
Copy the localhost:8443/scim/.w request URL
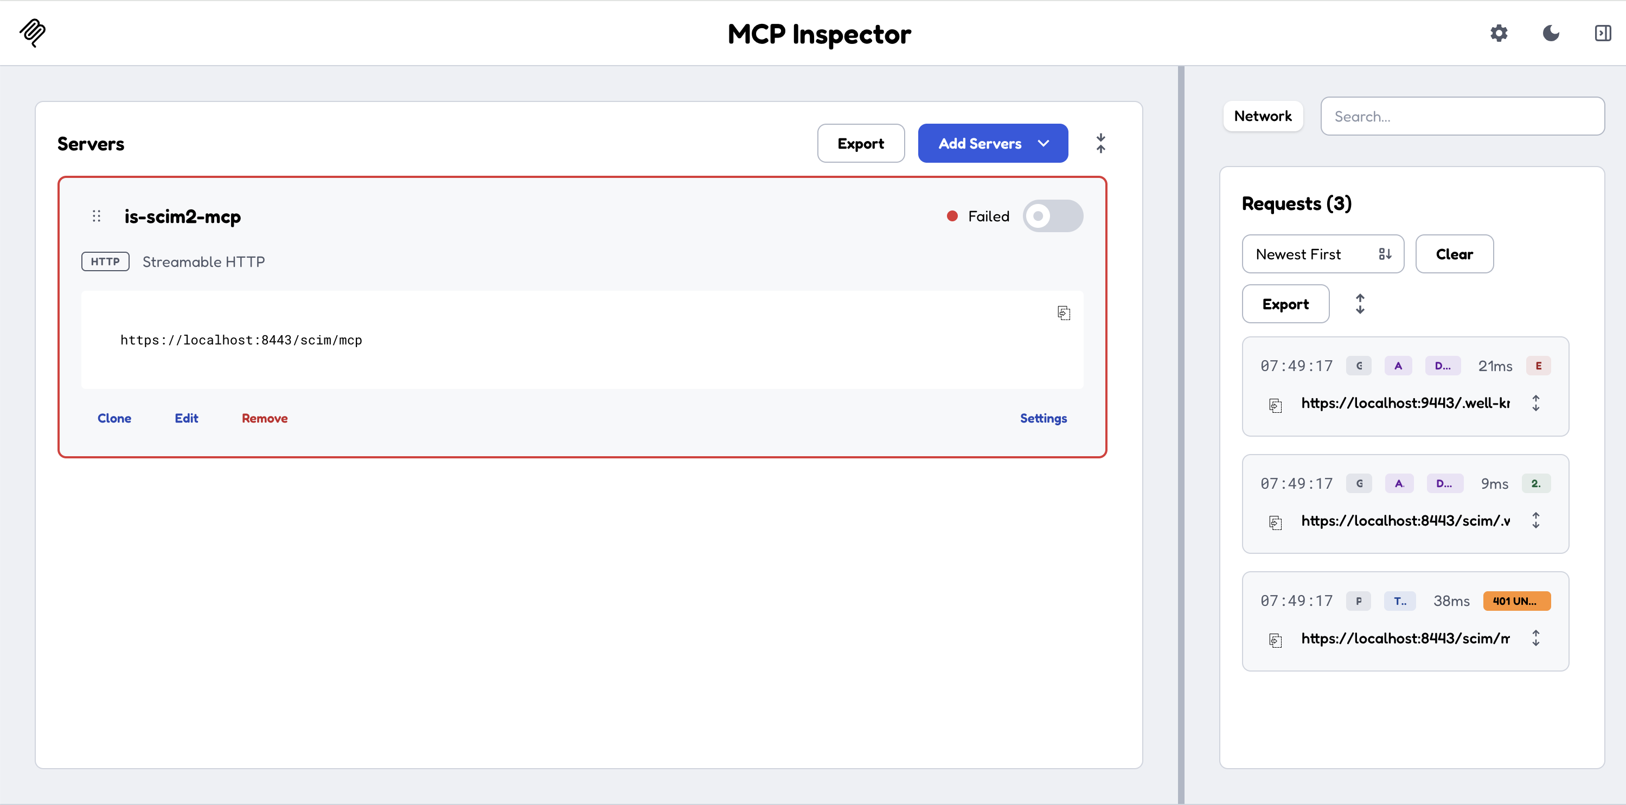coord(1275,522)
